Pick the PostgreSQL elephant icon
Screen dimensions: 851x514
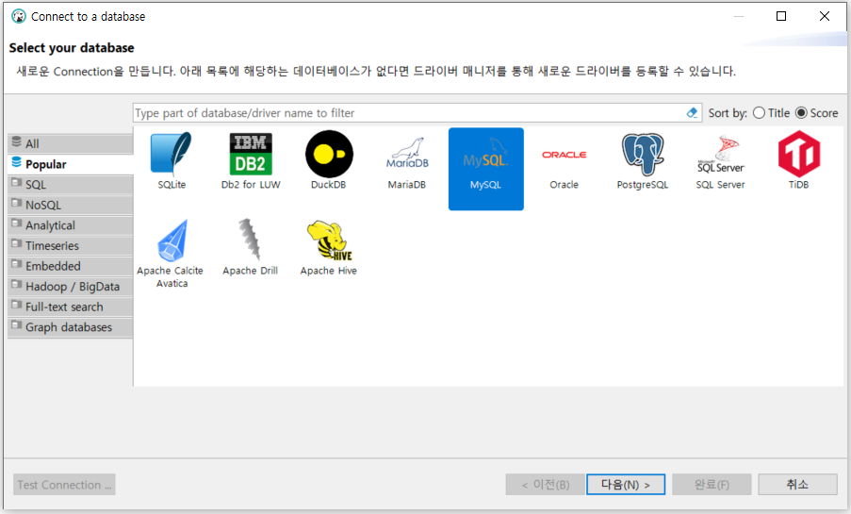[x=643, y=154]
